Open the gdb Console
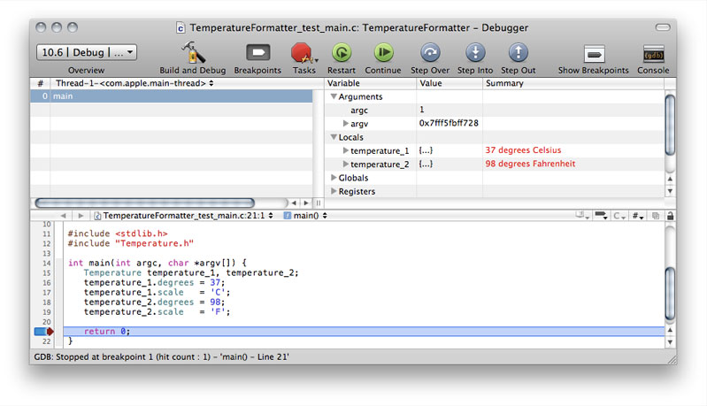 (x=653, y=54)
